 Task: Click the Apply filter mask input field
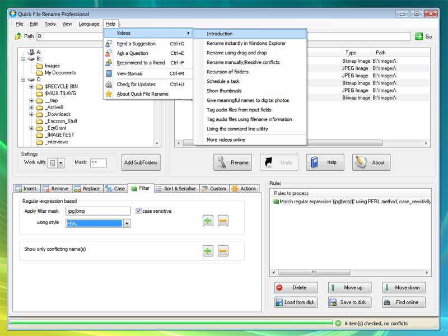pyautogui.click(x=97, y=211)
